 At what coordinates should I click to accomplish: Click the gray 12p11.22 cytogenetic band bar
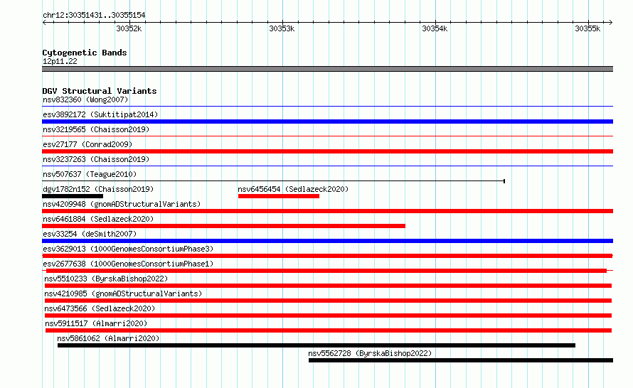click(x=327, y=69)
